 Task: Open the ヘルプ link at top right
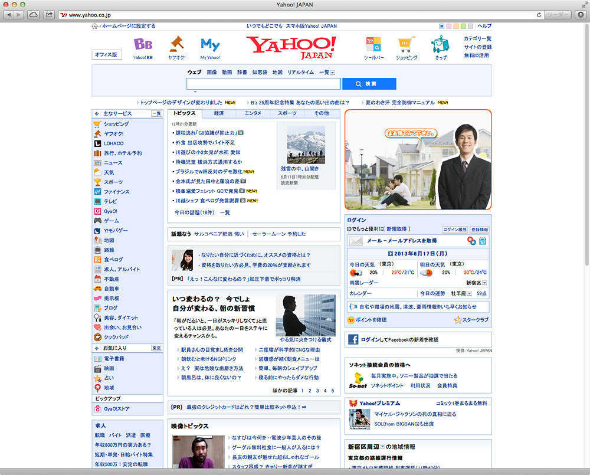pos(484,26)
